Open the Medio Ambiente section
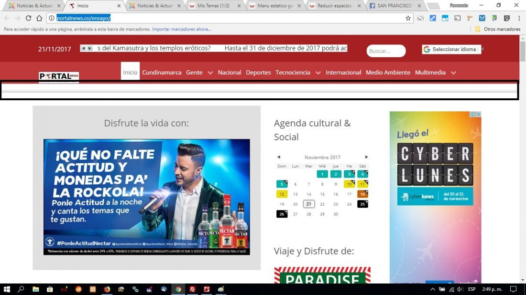This screenshot has width=526, height=295. point(388,73)
